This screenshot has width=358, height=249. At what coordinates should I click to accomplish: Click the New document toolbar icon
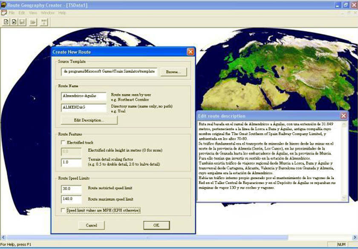[6, 22]
